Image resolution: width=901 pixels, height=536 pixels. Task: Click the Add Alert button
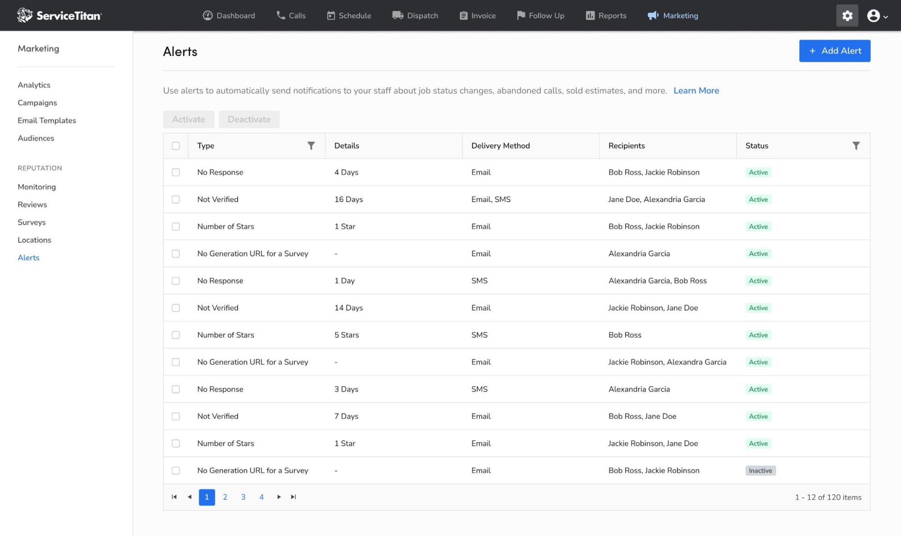click(834, 51)
